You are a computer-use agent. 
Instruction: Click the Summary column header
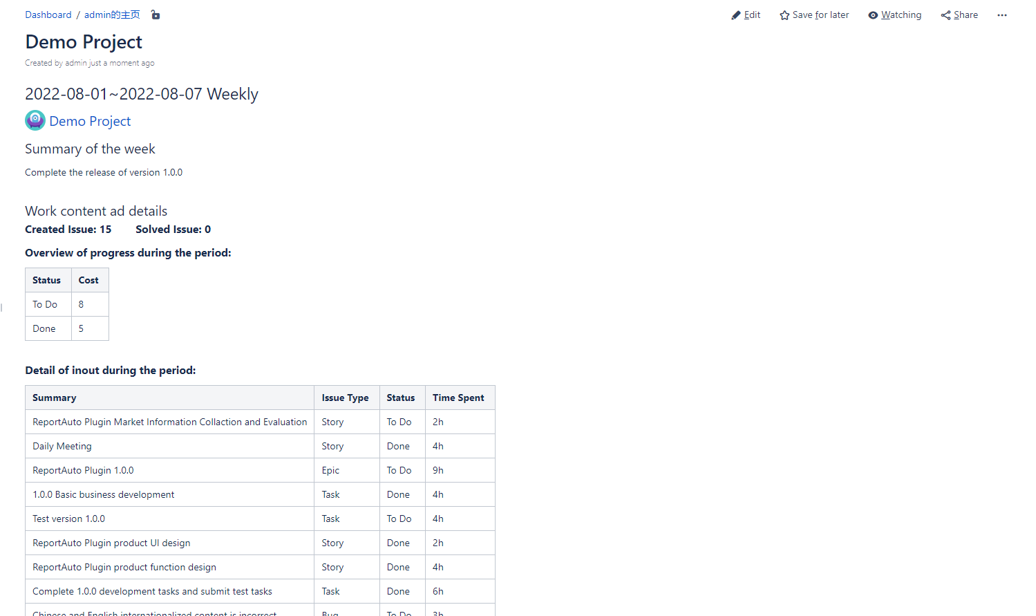(x=55, y=398)
